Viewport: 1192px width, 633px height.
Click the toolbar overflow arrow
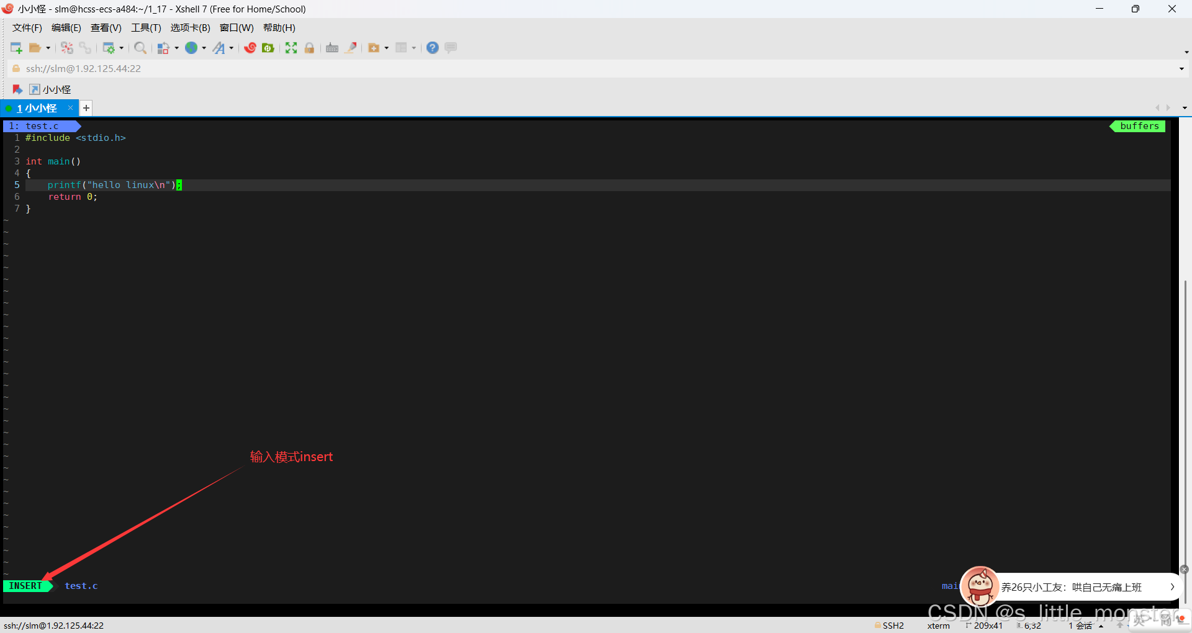(x=1186, y=52)
